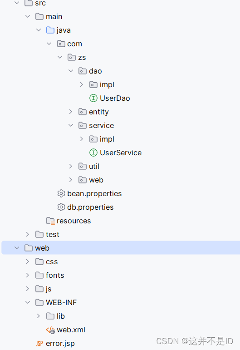Click the bean.properties gear icon
The width and height of the screenshot is (240, 350).
[x=61, y=193]
